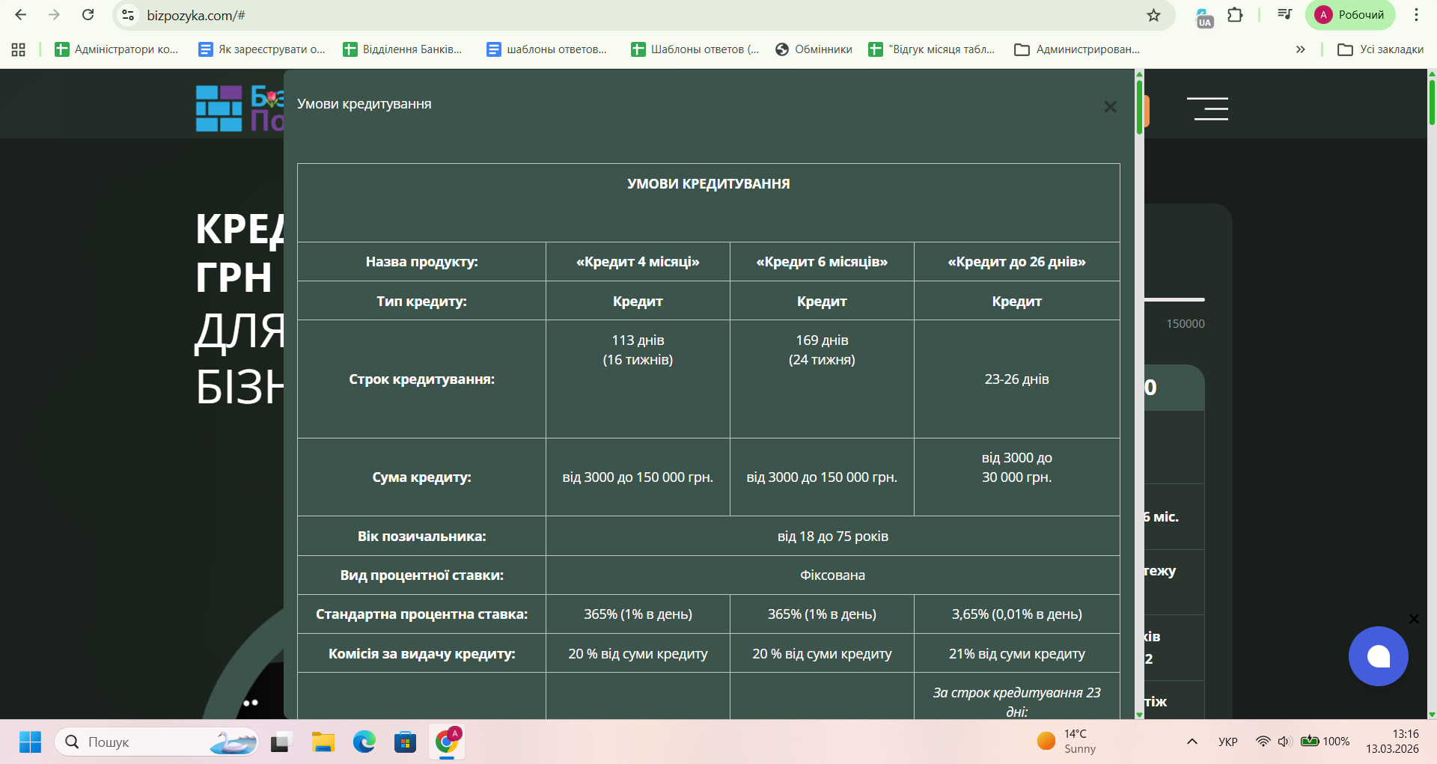
Task: Open the Обмінники bookmark
Action: (x=814, y=49)
